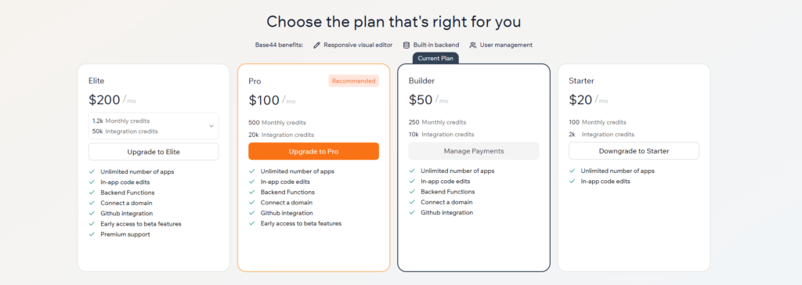802x285 pixels.
Task: Select the Starter plan card title
Action: pos(581,81)
